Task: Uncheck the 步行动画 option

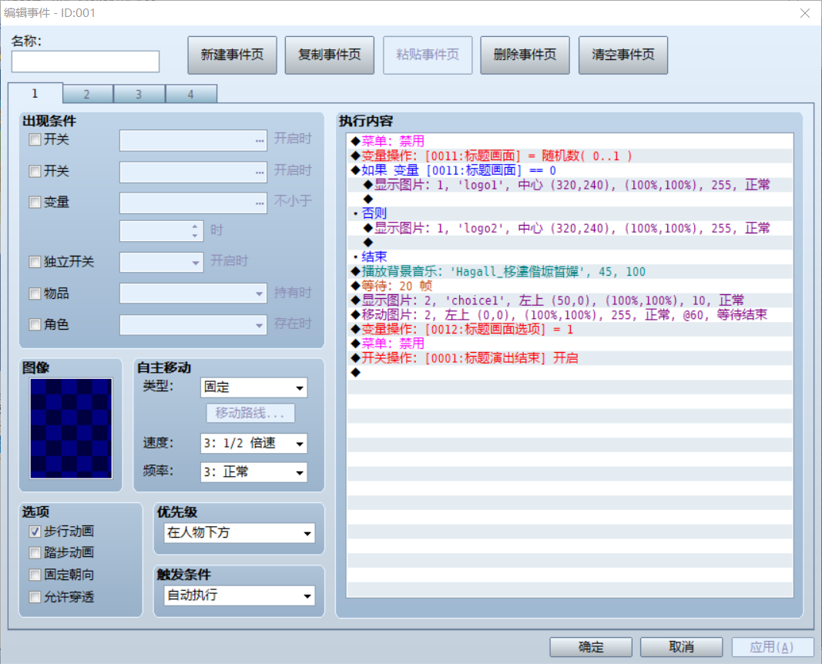Action: click(35, 532)
